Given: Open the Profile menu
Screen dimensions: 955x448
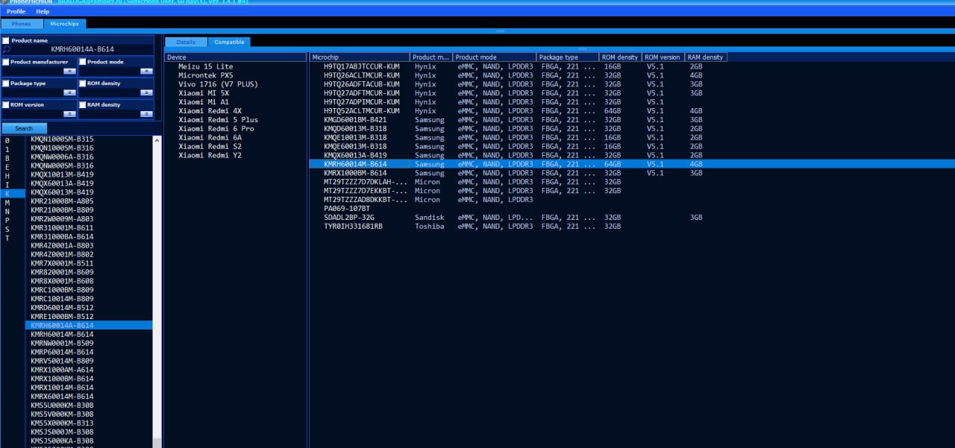Looking at the screenshot, I should tap(16, 12).
